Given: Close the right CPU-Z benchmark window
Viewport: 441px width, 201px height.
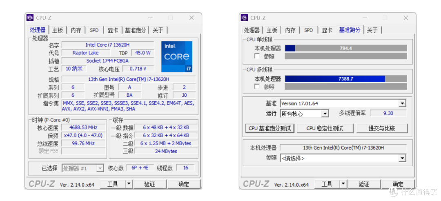Looking at the screenshot, I should pyautogui.click(x=406, y=18).
